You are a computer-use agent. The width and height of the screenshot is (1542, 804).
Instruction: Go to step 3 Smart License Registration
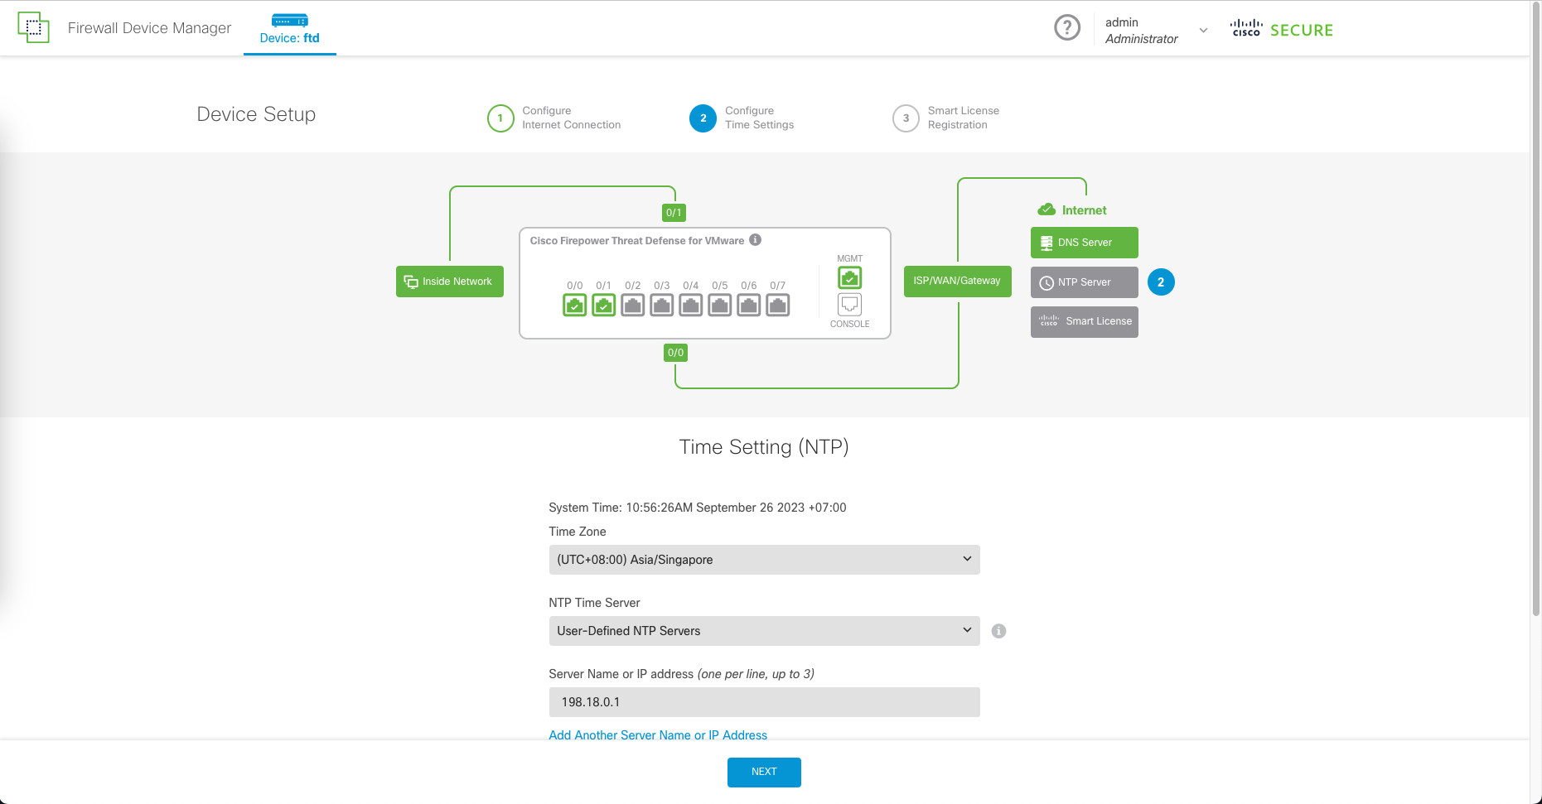tap(906, 118)
